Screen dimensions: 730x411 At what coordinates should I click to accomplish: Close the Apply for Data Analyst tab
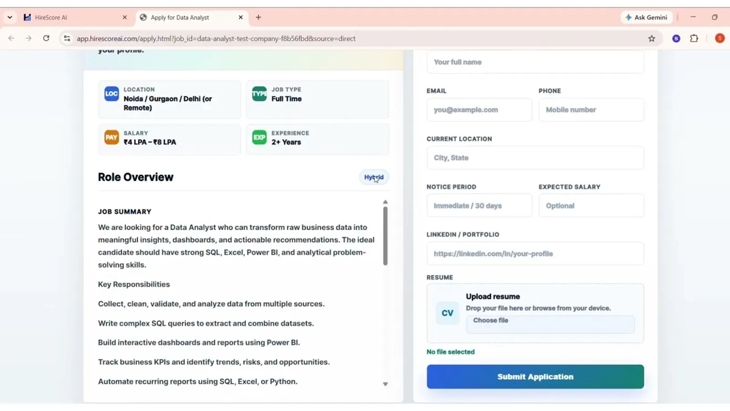241,17
